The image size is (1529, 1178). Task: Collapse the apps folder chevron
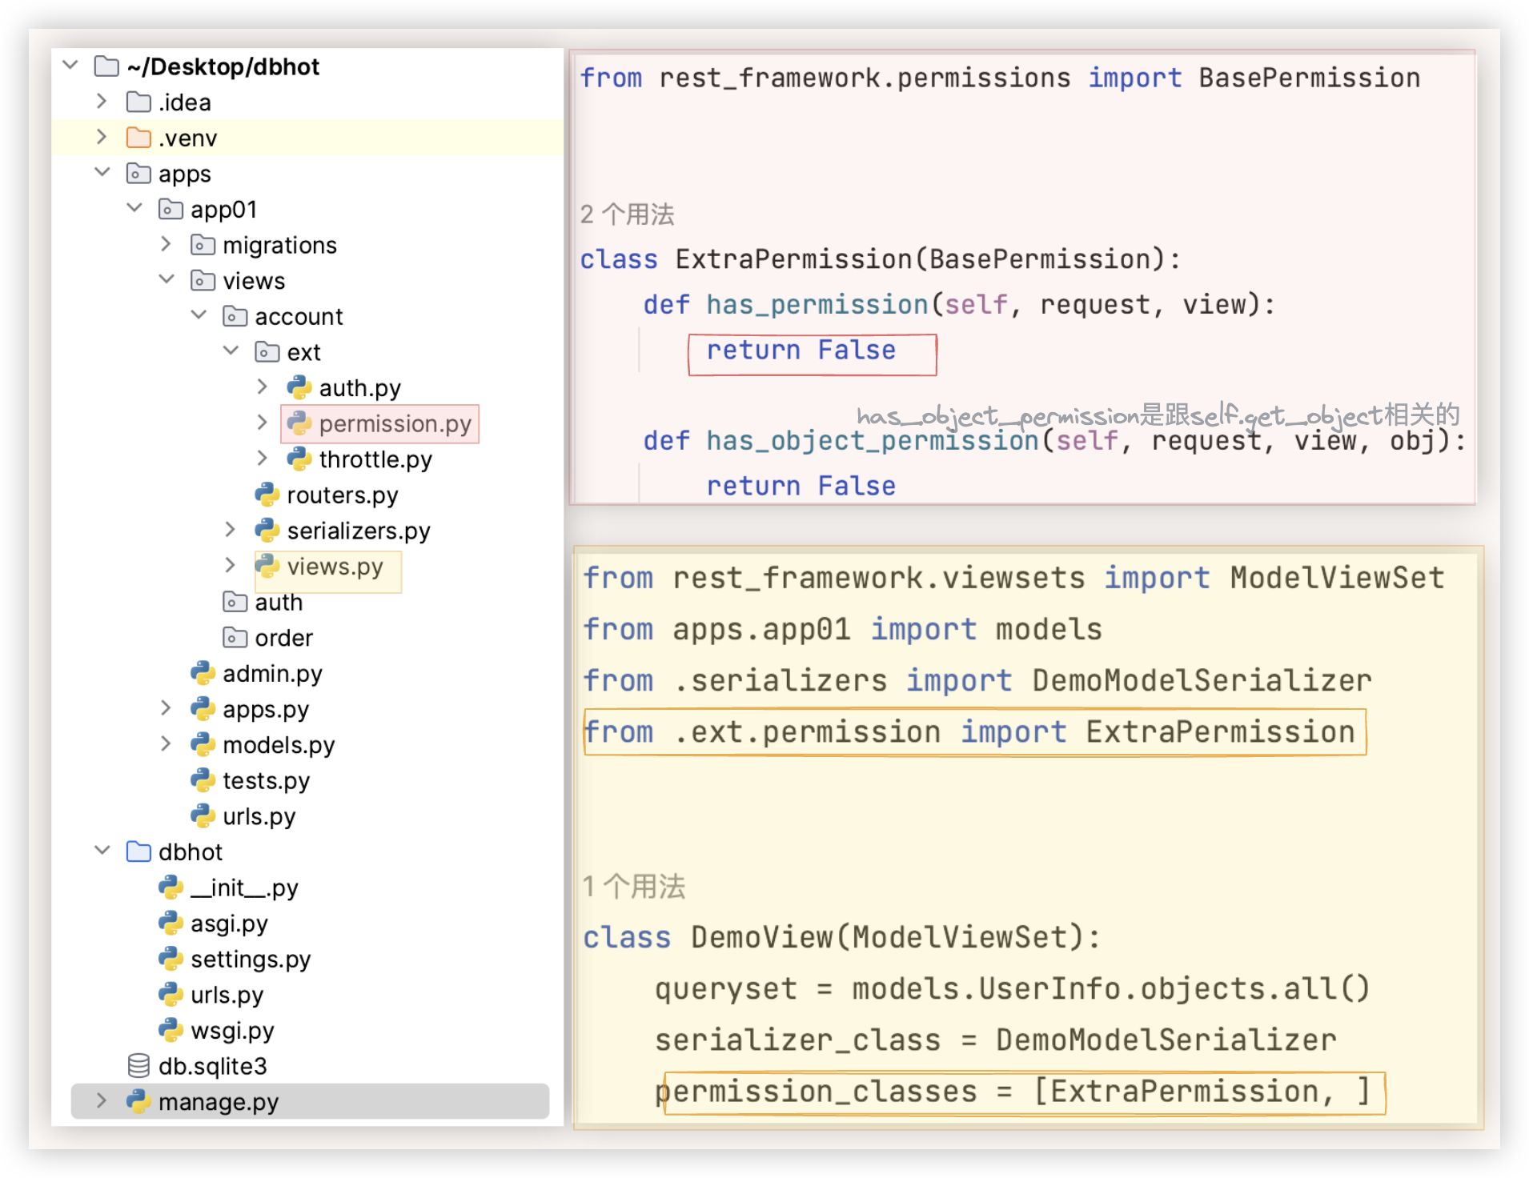click(x=102, y=173)
